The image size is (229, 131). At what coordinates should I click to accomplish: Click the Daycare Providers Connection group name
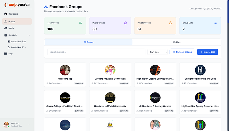pyautogui.click(x=110, y=79)
